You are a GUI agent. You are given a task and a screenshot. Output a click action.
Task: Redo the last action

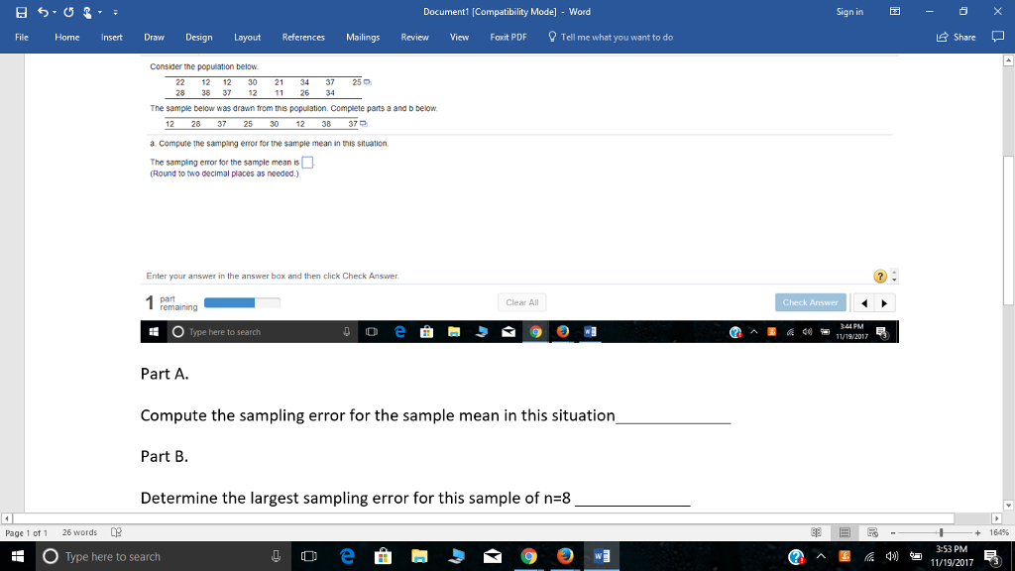click(x=67, y=9)
